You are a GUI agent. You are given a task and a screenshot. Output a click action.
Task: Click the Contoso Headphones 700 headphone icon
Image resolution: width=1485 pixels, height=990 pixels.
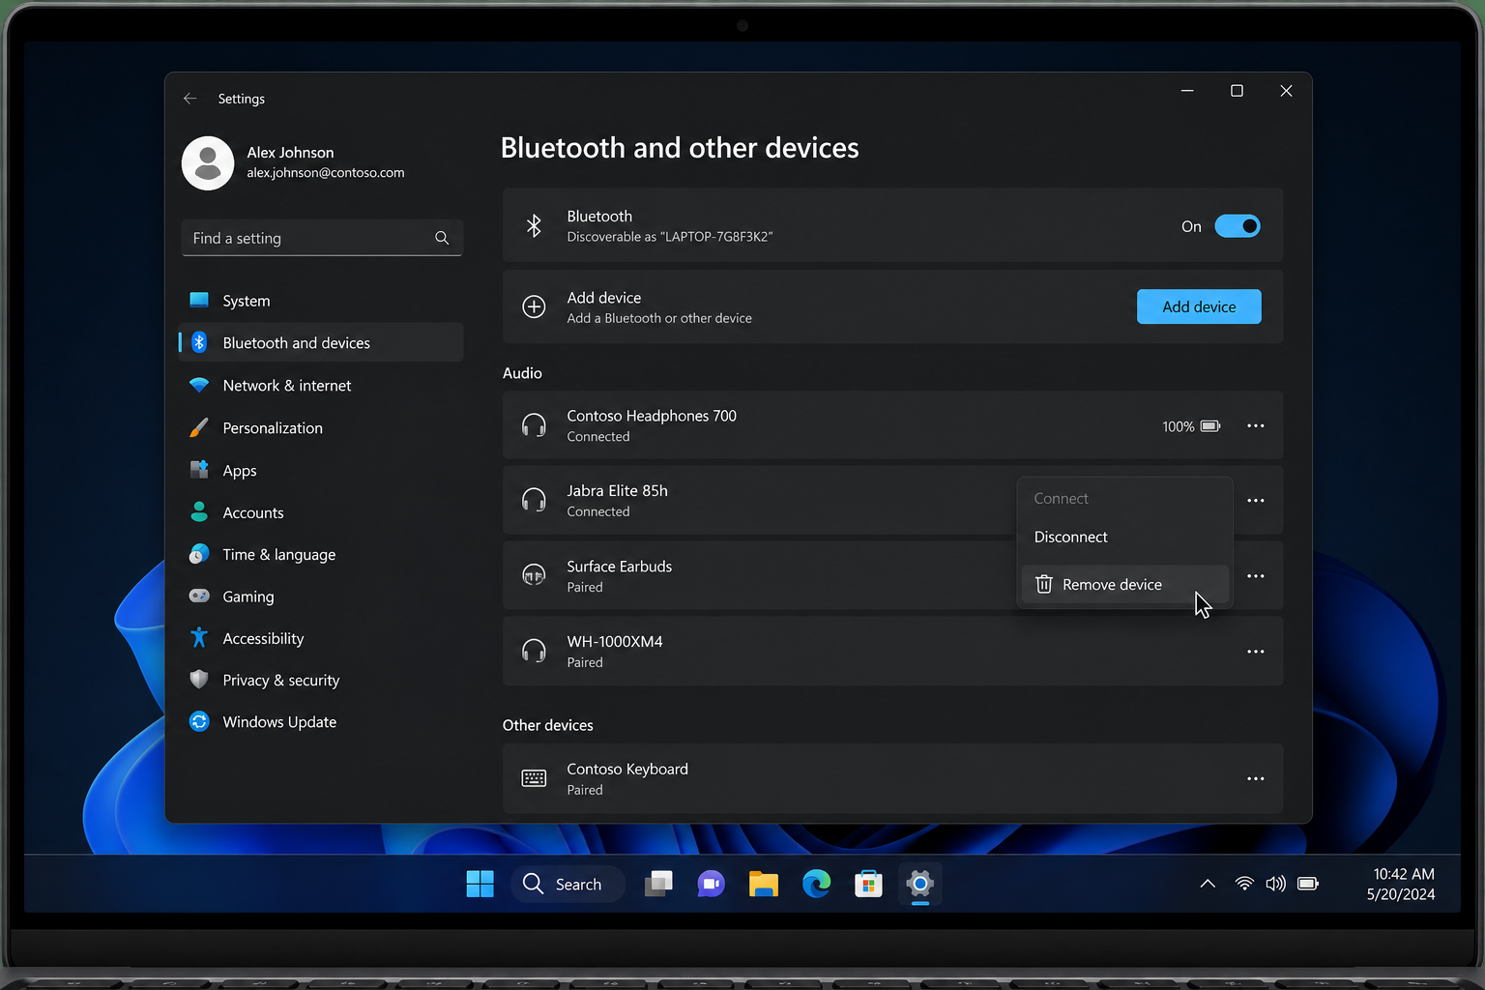click(x=534, y=425)
